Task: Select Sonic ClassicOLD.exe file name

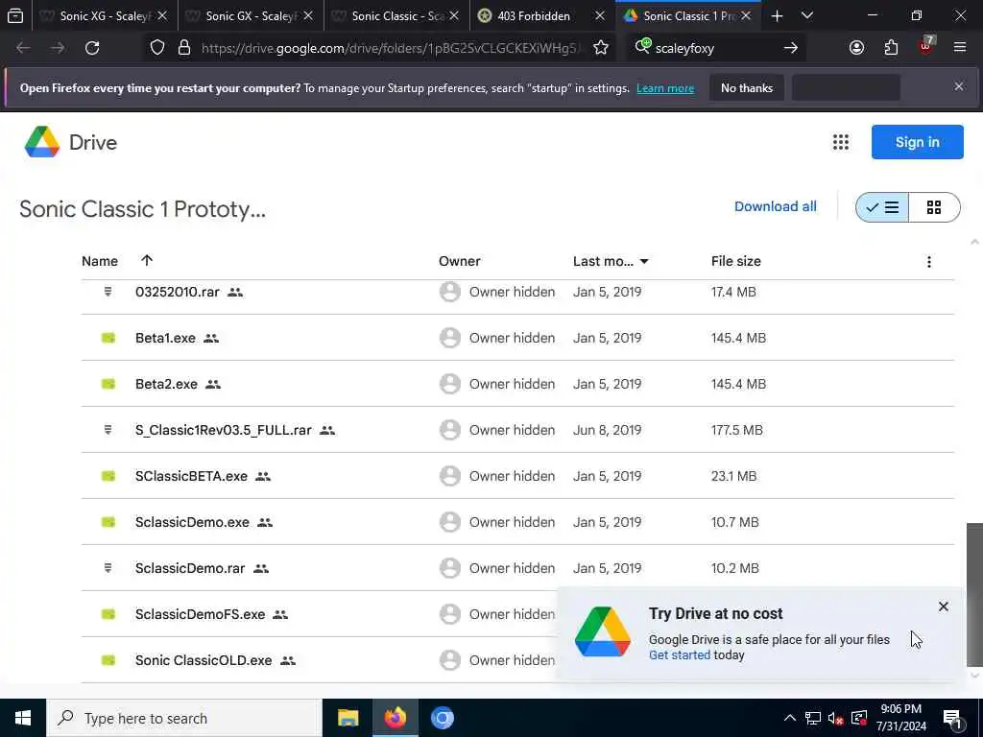Action: pos(204,660)
